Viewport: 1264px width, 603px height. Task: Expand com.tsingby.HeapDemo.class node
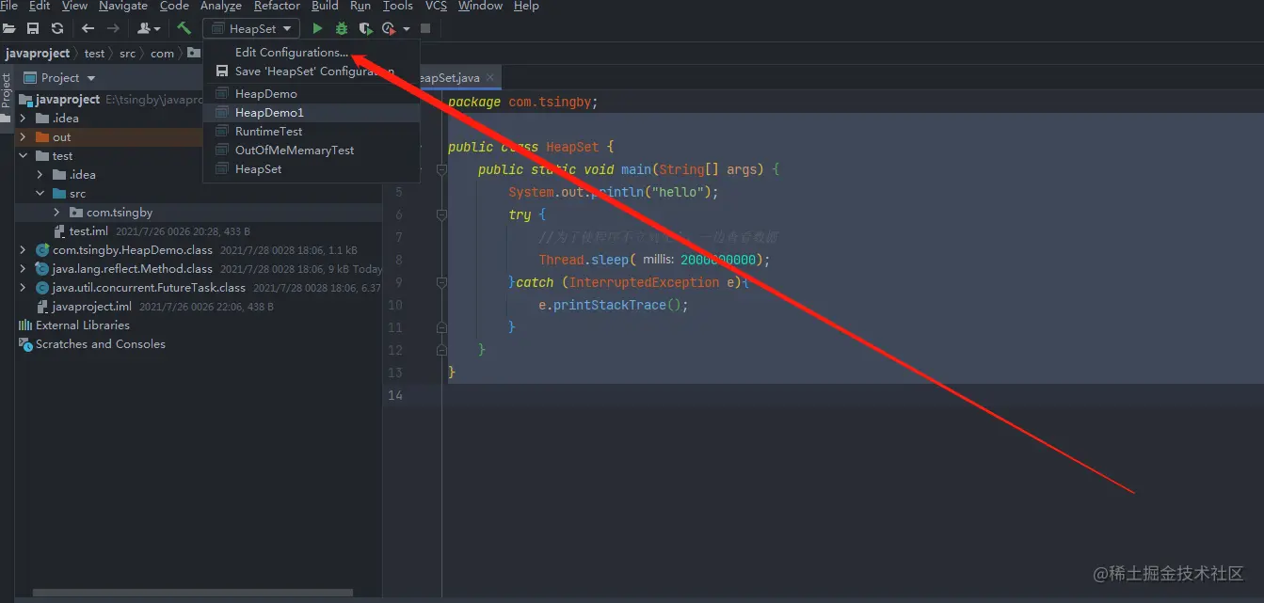(24, 250)
